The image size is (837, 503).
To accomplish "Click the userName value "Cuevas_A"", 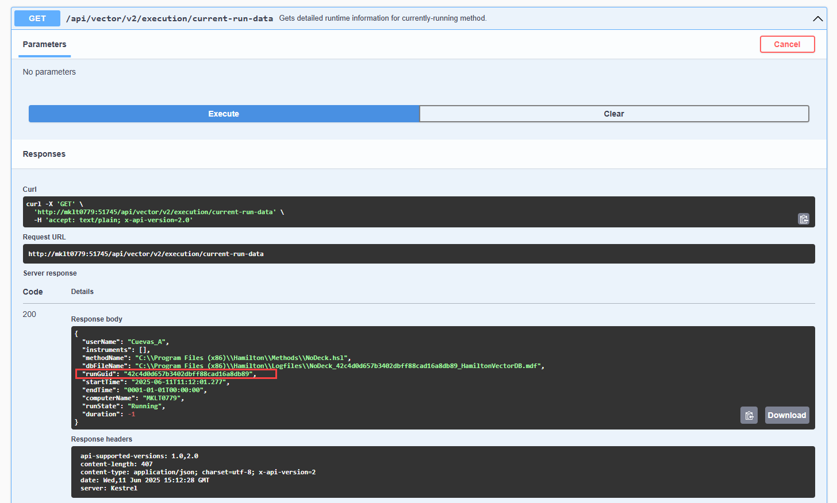I will click(147, 342).
